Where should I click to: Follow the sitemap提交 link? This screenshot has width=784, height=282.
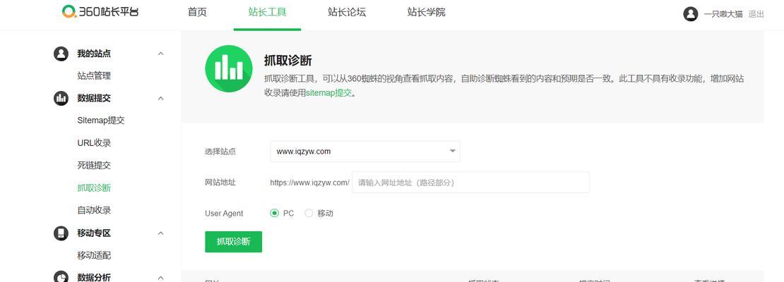tap(329, 93)
